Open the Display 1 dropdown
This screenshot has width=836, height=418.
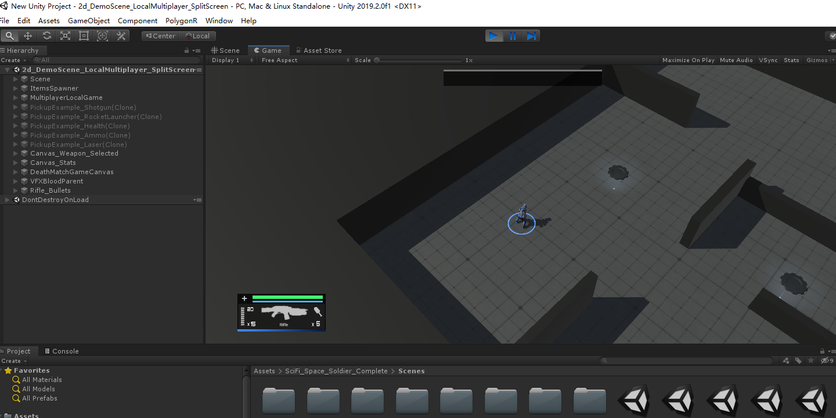[232, 60]
